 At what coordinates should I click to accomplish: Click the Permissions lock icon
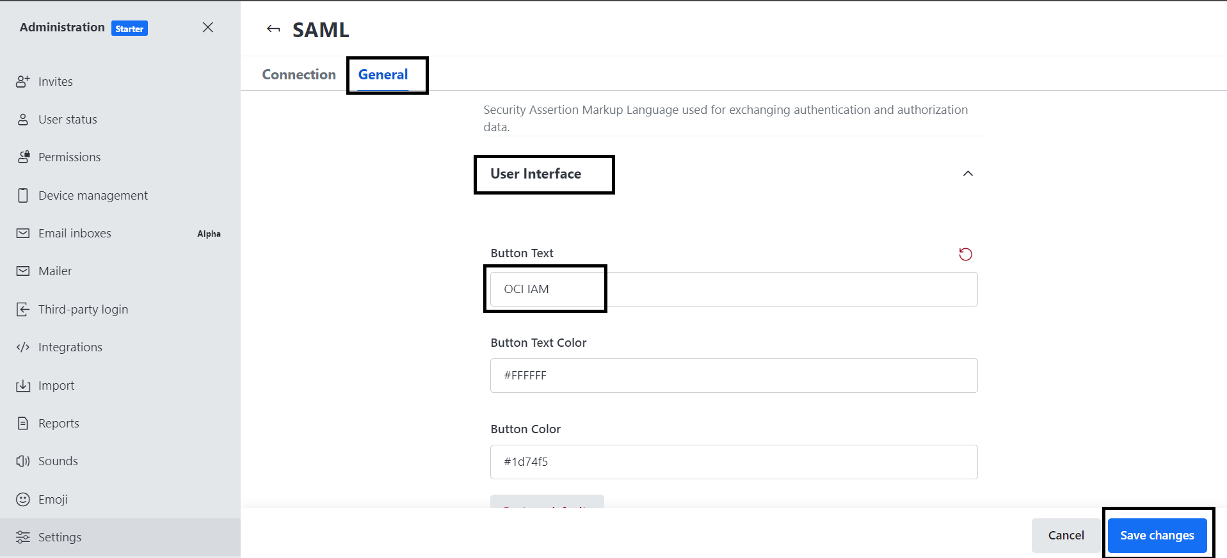pos(23,157)
